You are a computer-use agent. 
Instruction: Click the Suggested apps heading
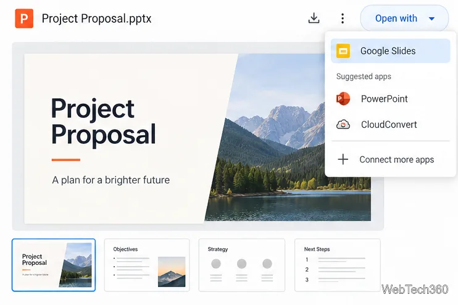pos(364,77)
